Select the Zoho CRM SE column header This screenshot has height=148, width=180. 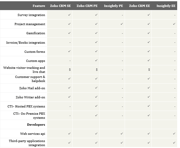pos(60,6)
